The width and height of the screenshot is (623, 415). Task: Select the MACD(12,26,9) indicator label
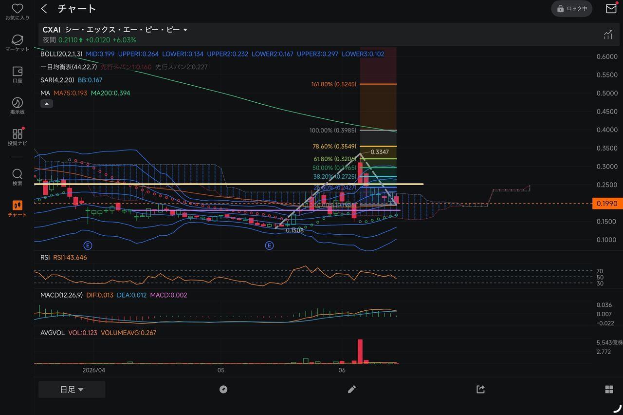[x=61, y=295]
